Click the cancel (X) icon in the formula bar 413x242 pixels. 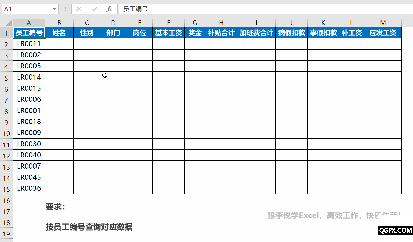click(x=79, y=9)
